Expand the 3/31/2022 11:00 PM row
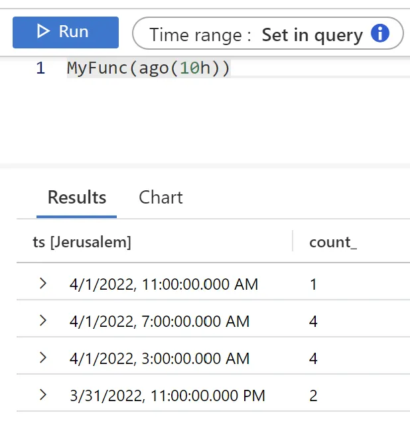410x423 pixels. click(x=43, y=395)
